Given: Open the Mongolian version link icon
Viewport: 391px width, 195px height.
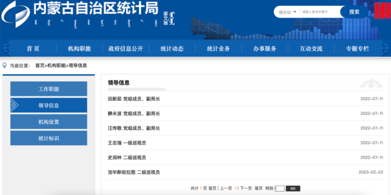Looking at the screenshot, I should pos(169,18).
